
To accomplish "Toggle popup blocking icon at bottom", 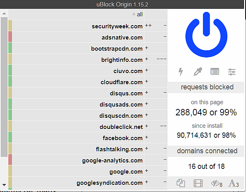I will click(181, 183).
